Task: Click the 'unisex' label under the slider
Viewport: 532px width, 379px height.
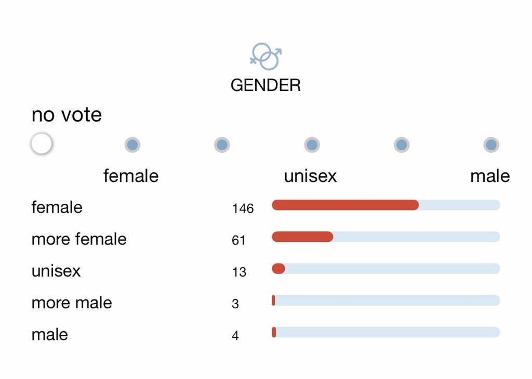Action: click(310, 176)
